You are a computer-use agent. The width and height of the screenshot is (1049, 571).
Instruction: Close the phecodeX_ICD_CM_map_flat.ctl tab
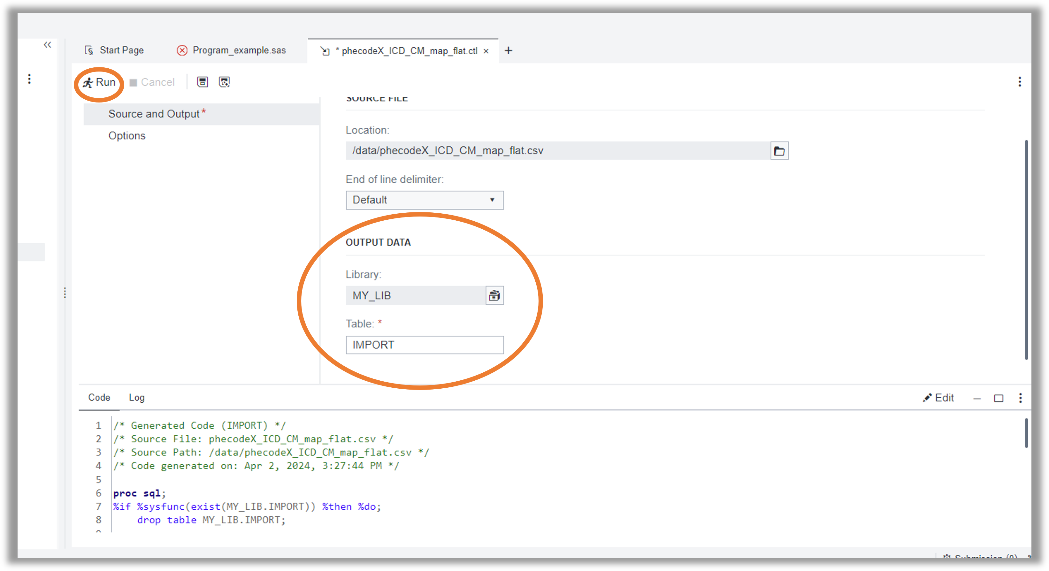[486, 51]
